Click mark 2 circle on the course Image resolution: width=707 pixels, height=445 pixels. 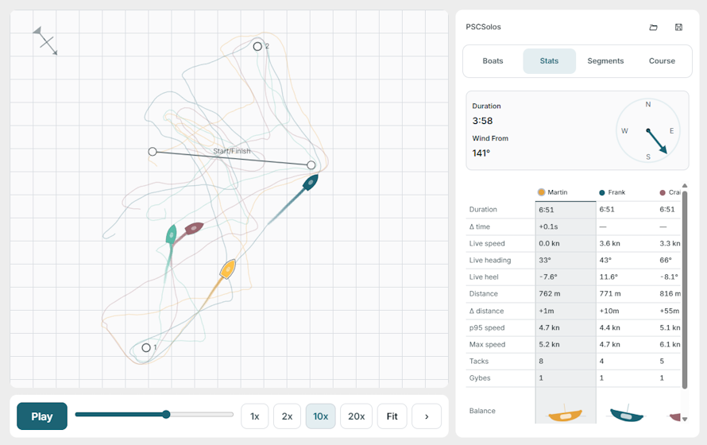(257, 46)
